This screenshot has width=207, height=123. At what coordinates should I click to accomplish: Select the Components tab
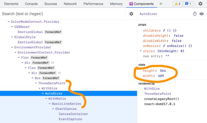(x=142, y=4)
